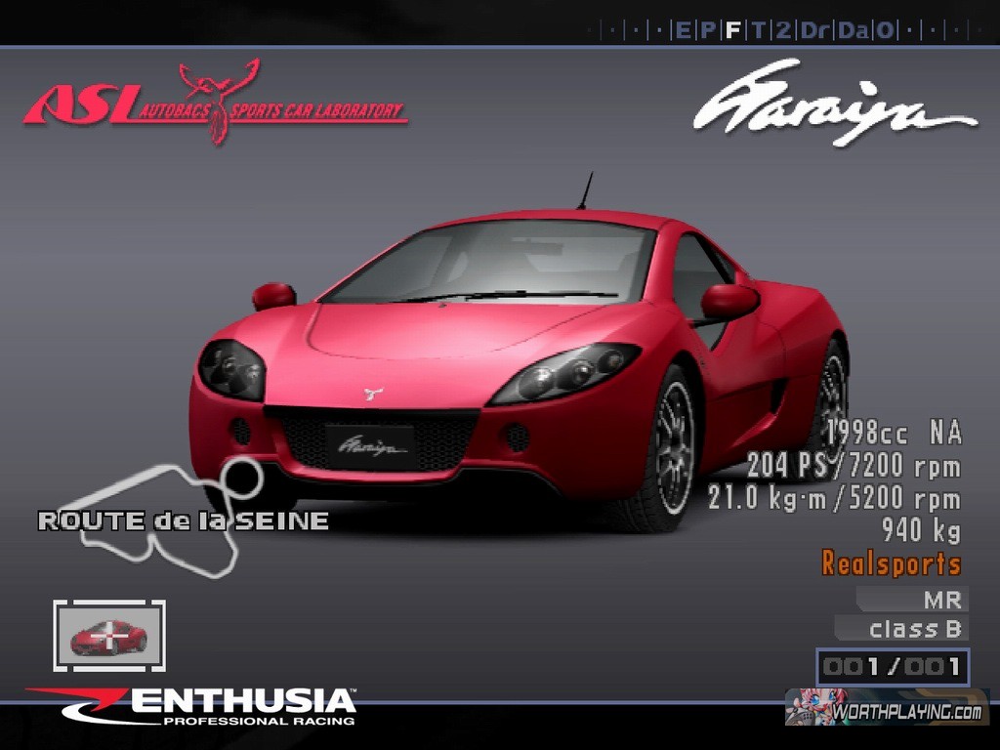The image size is (1000, 750).
Task: Open the 2 tab in top bar
Action: pos(783,30)
